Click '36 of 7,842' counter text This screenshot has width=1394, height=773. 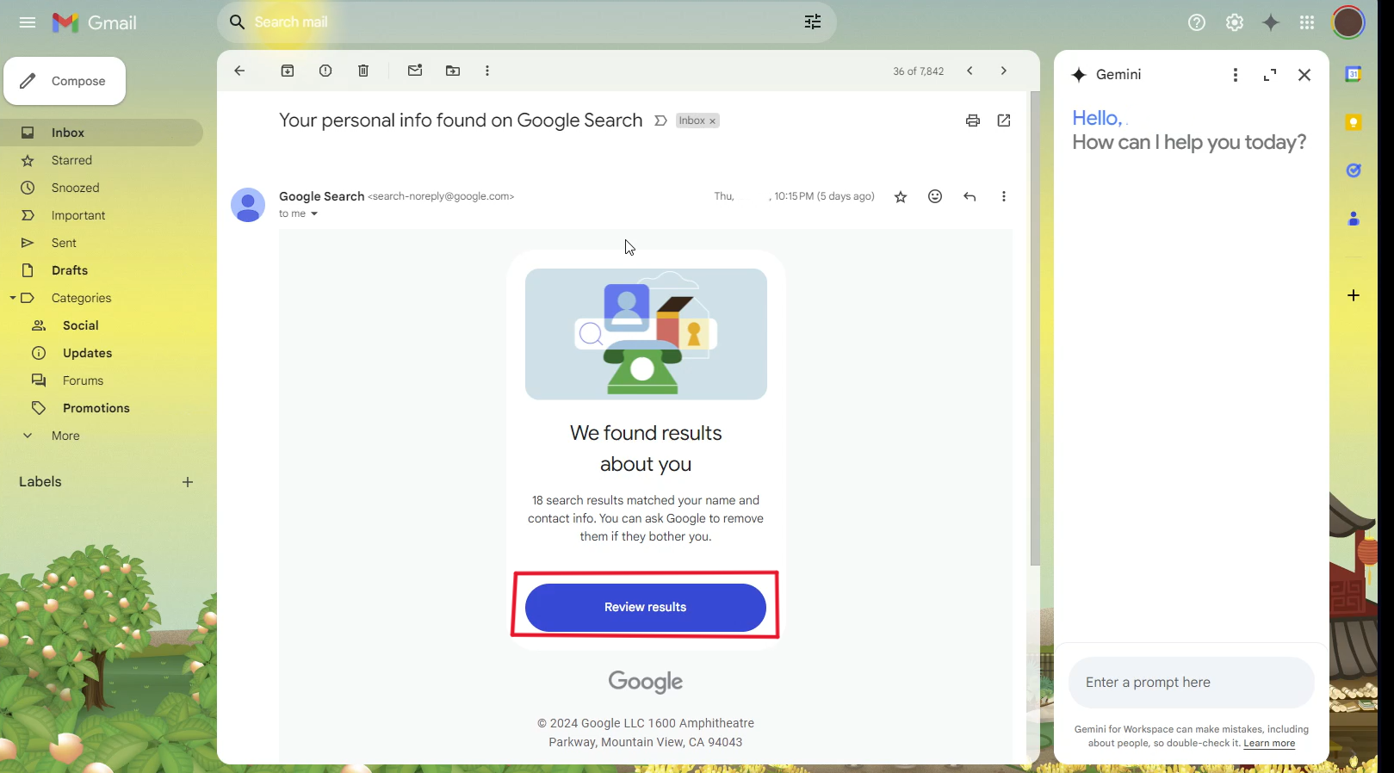pyautogui.click(x=918, y=71)
